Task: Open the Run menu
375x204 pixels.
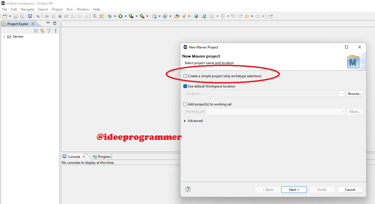Action: (69, 9)
